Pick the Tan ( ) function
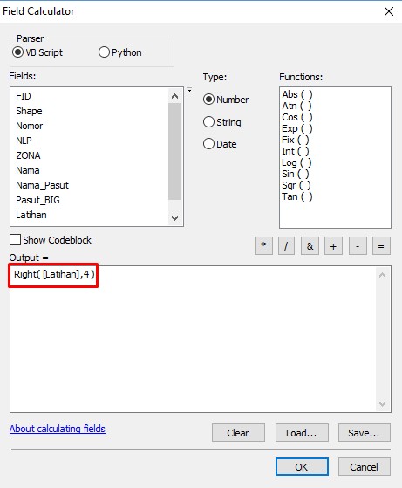This screenshot has height=488, width=402. [x=296, y=196]
